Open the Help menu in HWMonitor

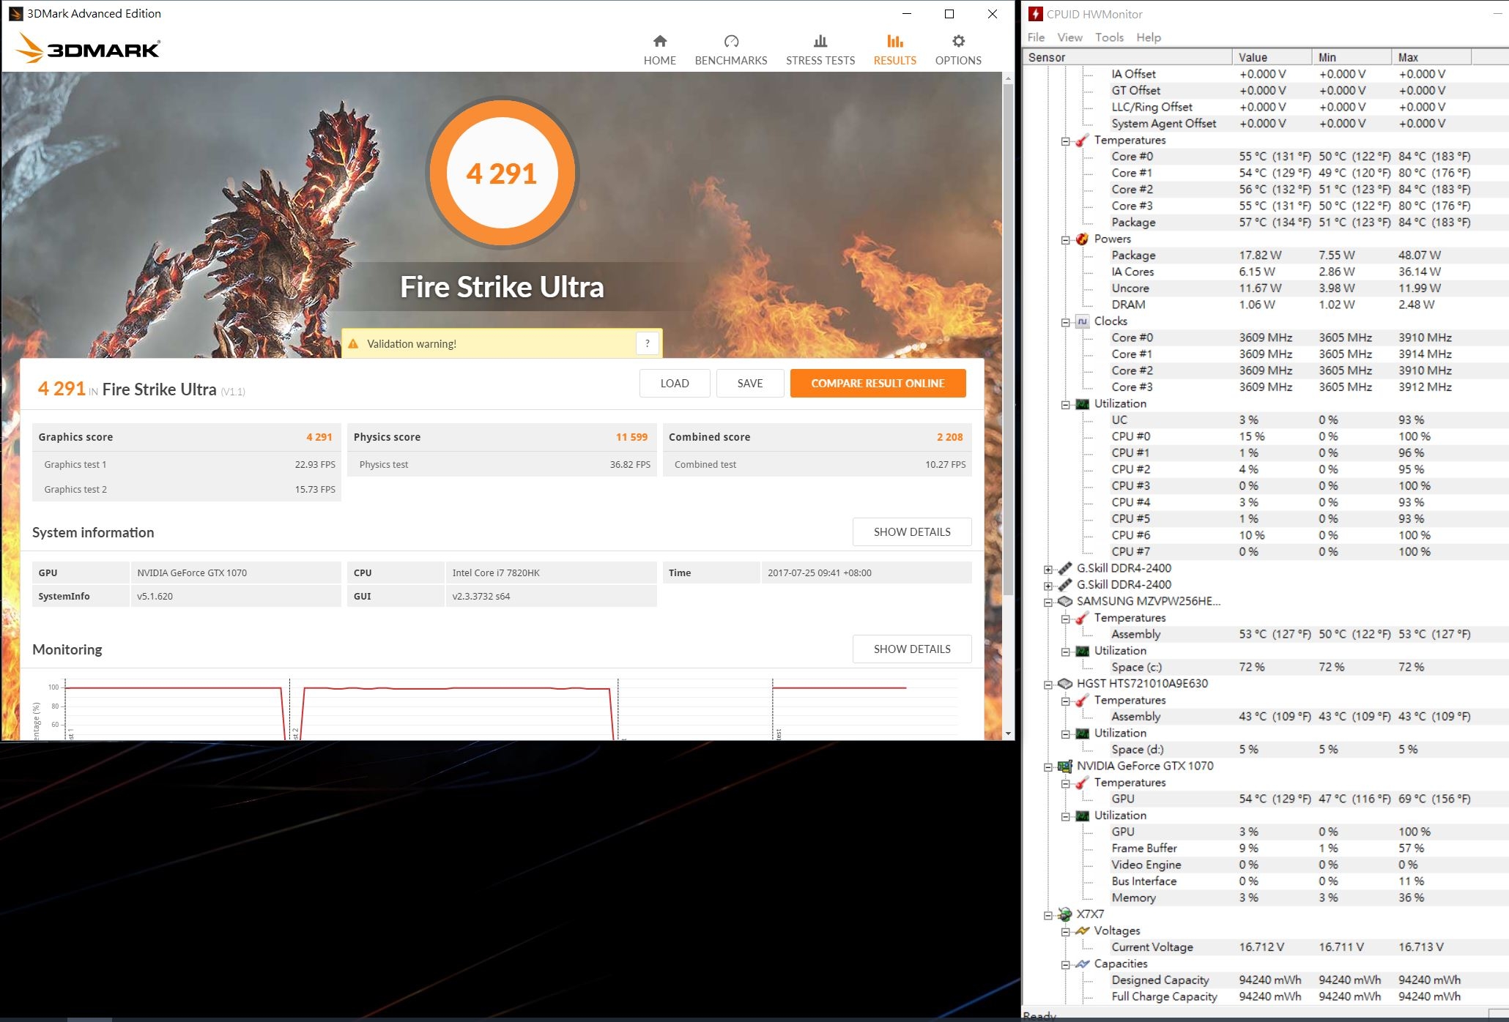[x=1149, y=37]
